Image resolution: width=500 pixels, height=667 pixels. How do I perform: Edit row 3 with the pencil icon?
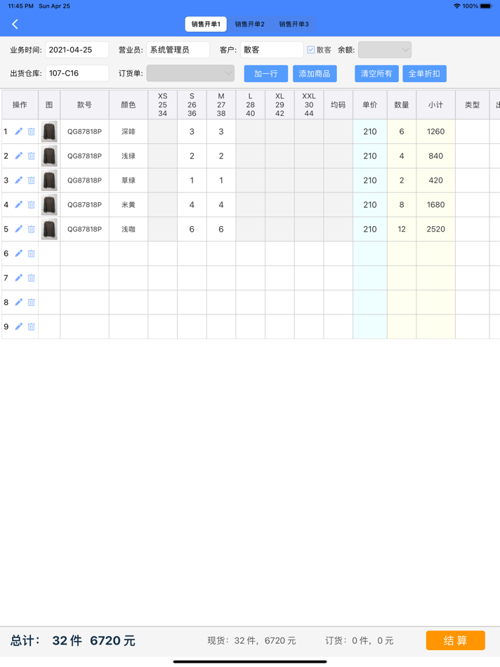[x=19, y=180]
